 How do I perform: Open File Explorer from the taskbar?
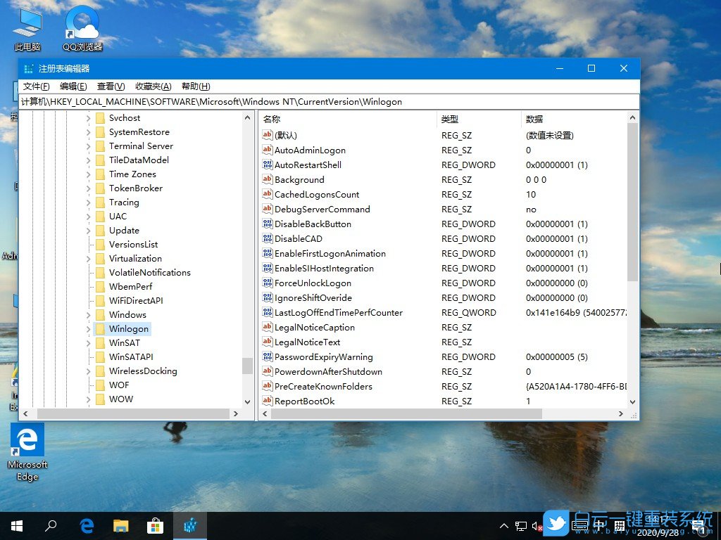pyautogui.click(x=120, y=525)
